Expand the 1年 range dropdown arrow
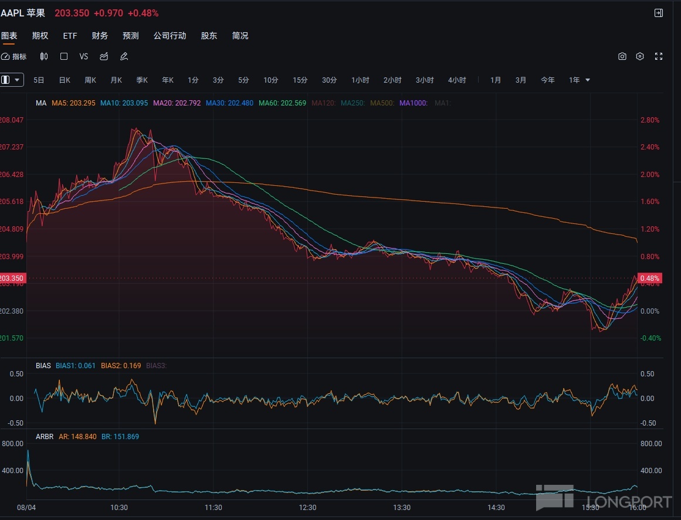This screenshot has width=681, height=520. (588, 80)
